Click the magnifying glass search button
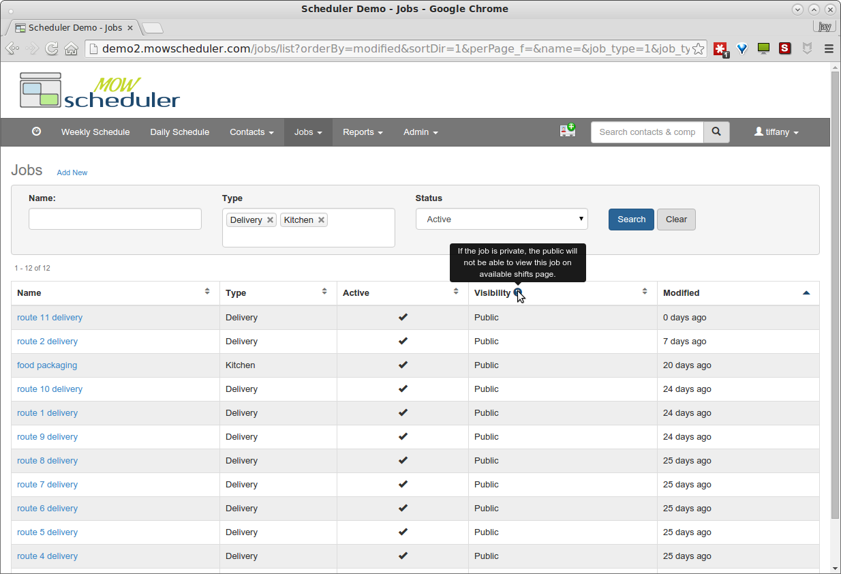Image resolution: width=841 pixels, height=574 pixels. 716,132
